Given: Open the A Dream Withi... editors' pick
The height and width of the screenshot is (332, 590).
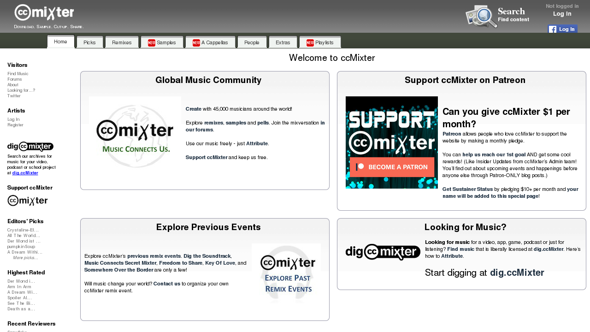Looking at the screenshot, I should click(25, 252).
